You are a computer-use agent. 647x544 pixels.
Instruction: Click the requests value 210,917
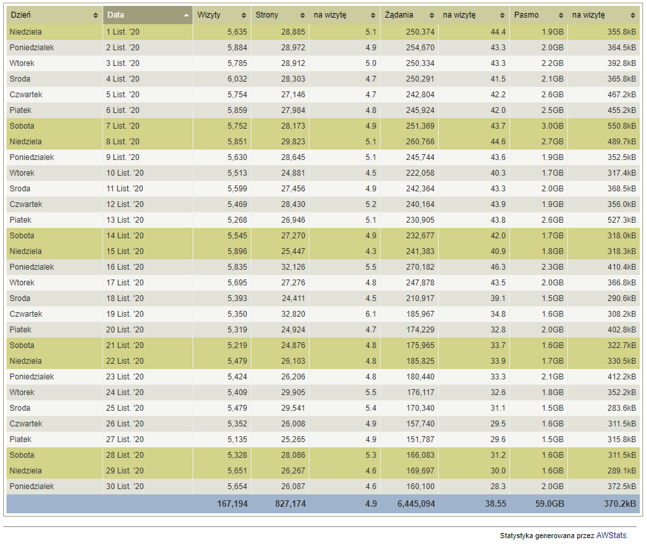tap(420, 298)
